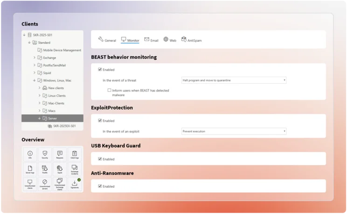Open the Signatures download tile
Viewport: 347px width, 214px height.
click(x=75, y=184)
